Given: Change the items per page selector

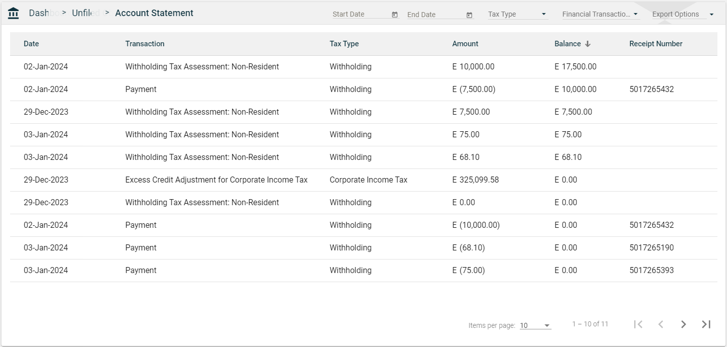Looking at the screenshot, I should click(535, 325).
